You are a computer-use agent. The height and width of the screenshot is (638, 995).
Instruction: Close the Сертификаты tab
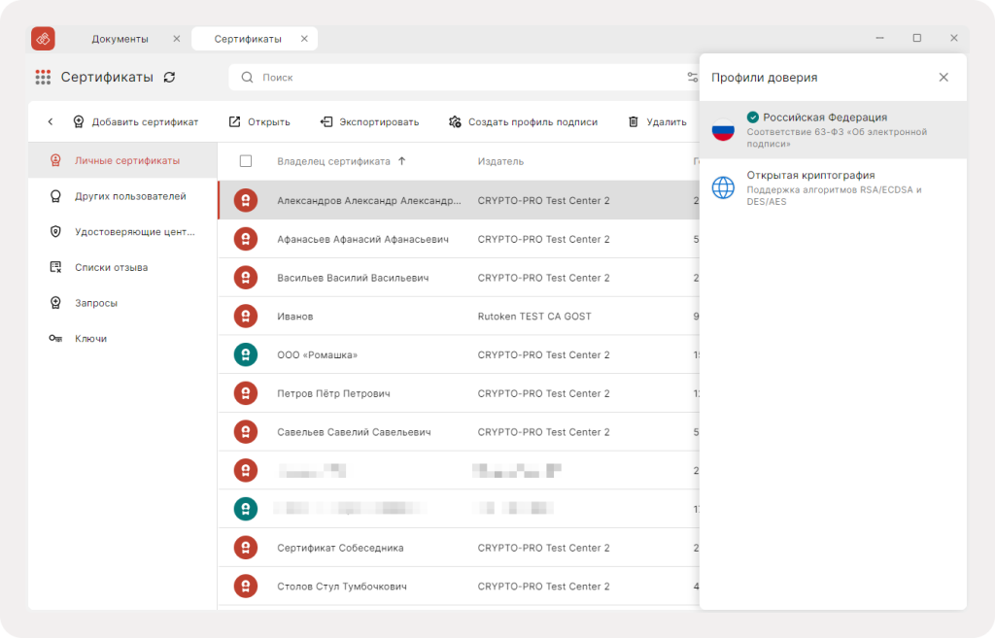tap(304, 39)
